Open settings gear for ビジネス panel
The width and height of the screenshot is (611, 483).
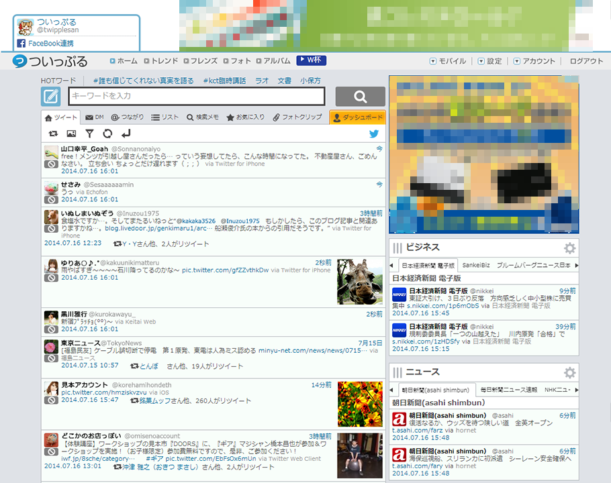tap(569, 248)
